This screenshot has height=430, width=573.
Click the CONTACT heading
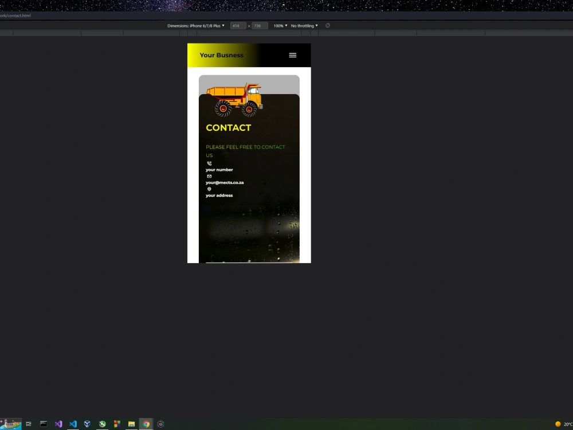(x=229, y=128)
